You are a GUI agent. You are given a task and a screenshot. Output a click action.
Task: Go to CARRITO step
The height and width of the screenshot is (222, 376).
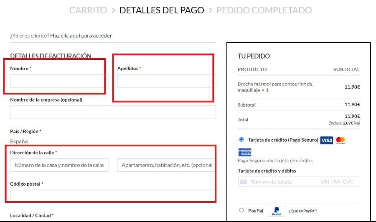coord(88,10)
